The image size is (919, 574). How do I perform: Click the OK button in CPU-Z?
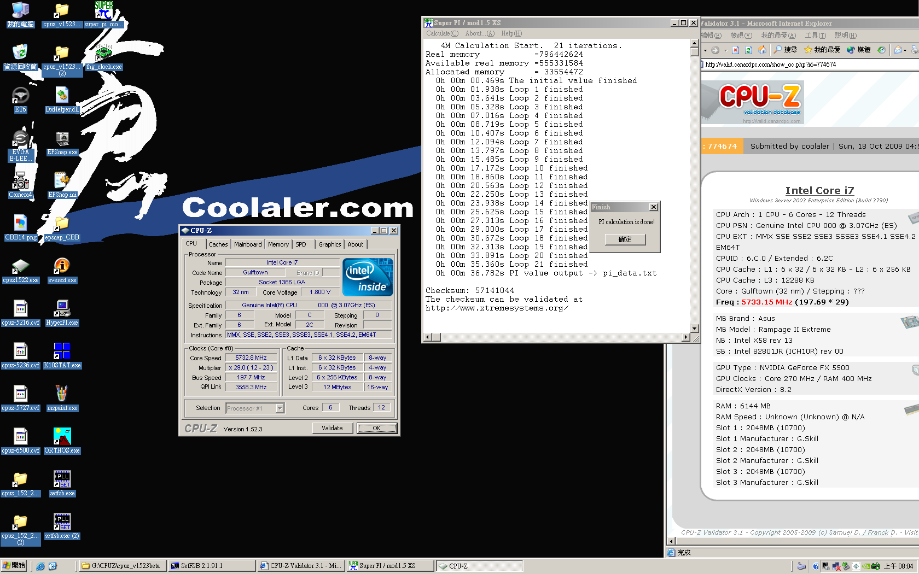tap(376, 428)
